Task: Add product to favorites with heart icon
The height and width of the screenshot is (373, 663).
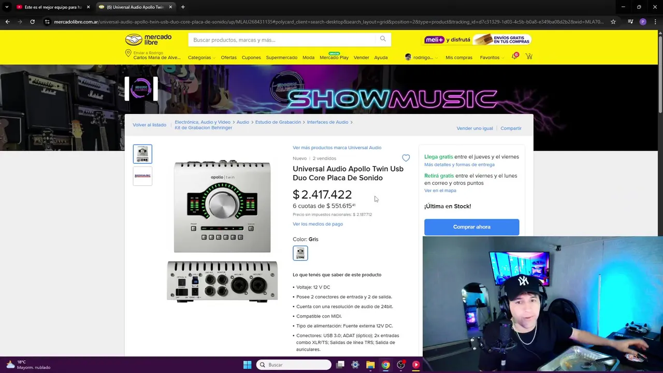Action: [x=406, y=158]
